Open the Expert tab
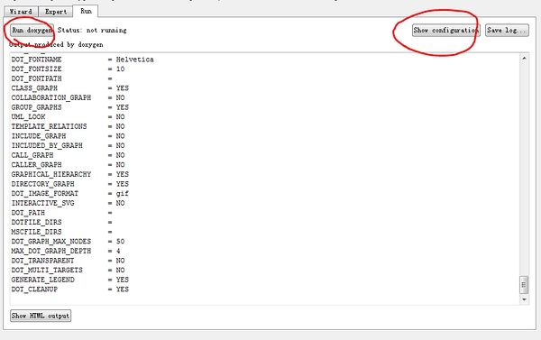Screen dimensions: 541x340 pos(56,12)
